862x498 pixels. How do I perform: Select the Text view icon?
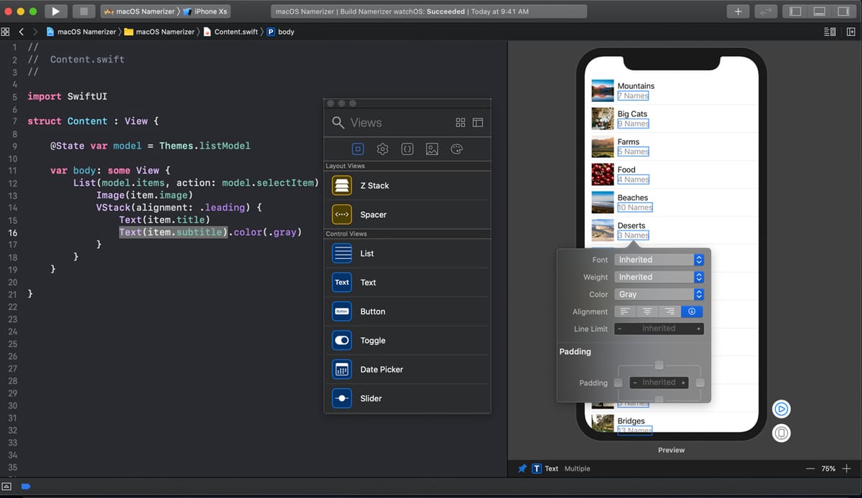point(342,283)
